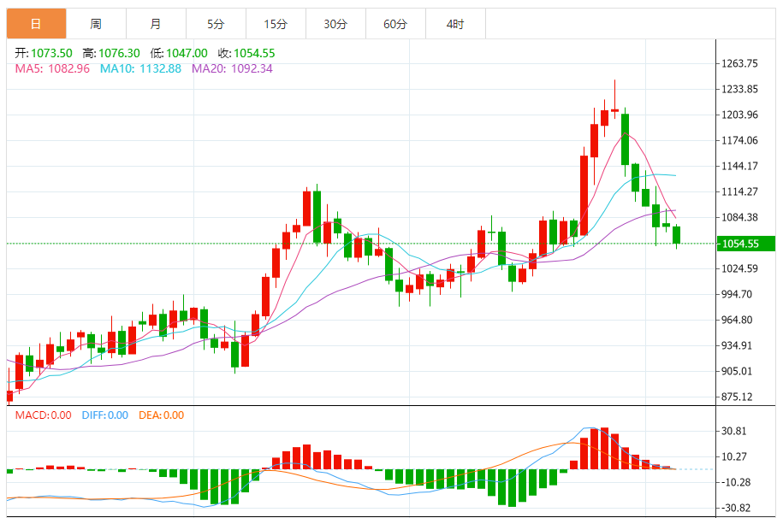
Task: Click the 964.80 price axis label
Action: point(737,320)
